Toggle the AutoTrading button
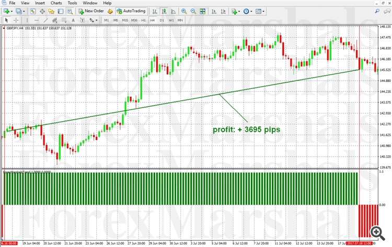Screen dimensions: 392x247 pyautogui.click(x=131, y=11)
